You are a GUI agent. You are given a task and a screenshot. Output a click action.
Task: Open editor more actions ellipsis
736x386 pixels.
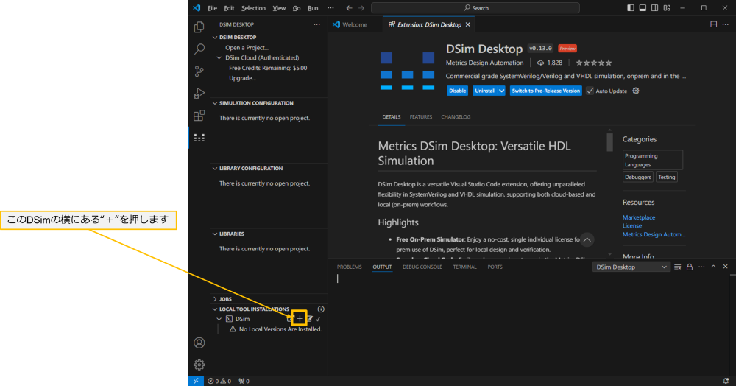pos(726,24)
